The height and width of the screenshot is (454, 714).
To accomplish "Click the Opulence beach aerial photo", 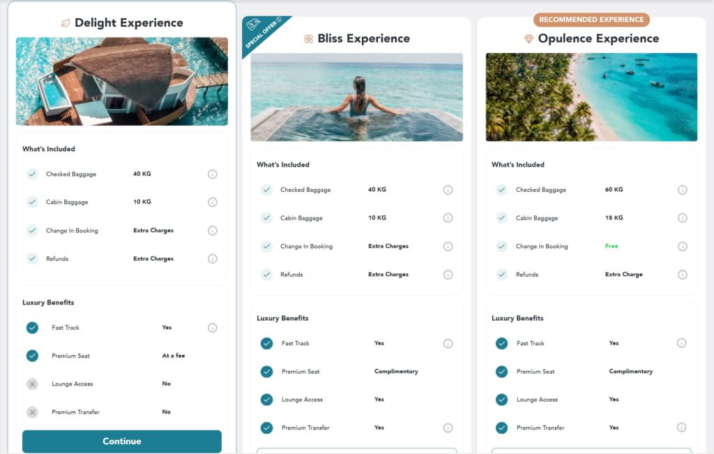I will (591, 97).
